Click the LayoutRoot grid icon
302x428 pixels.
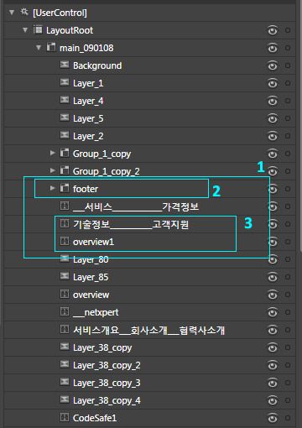click(38, 29)
